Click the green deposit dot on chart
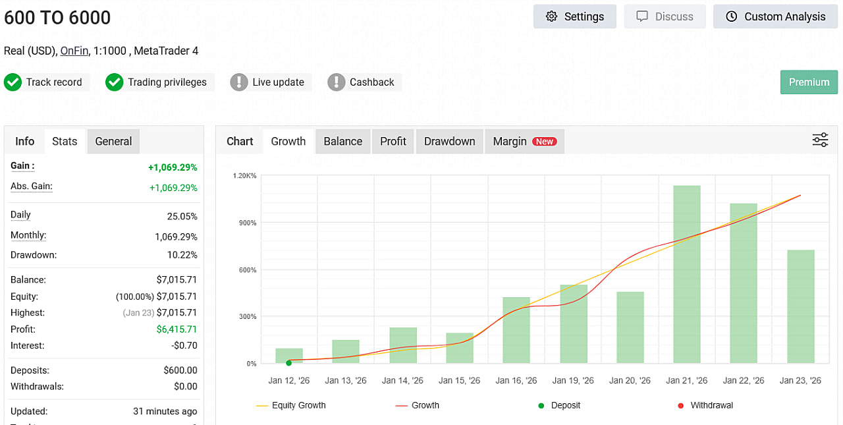Image resolution: width=843 pixels, height=425 pixels. tap(288, 363)
